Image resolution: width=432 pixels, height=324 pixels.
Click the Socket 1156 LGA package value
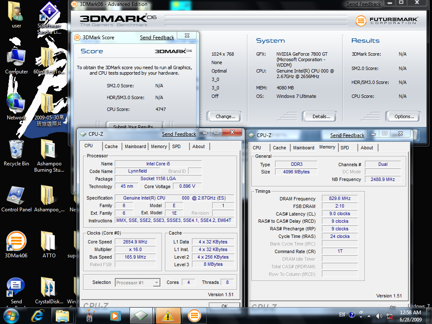pos(158,178)
